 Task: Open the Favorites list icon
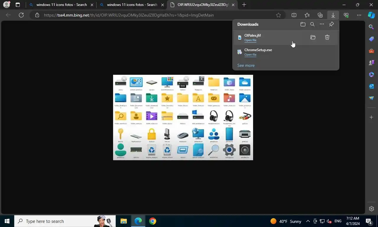[x=307, y=15]
